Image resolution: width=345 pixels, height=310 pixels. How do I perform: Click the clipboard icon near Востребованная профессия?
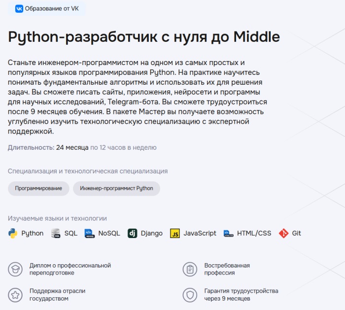[190, 269]
